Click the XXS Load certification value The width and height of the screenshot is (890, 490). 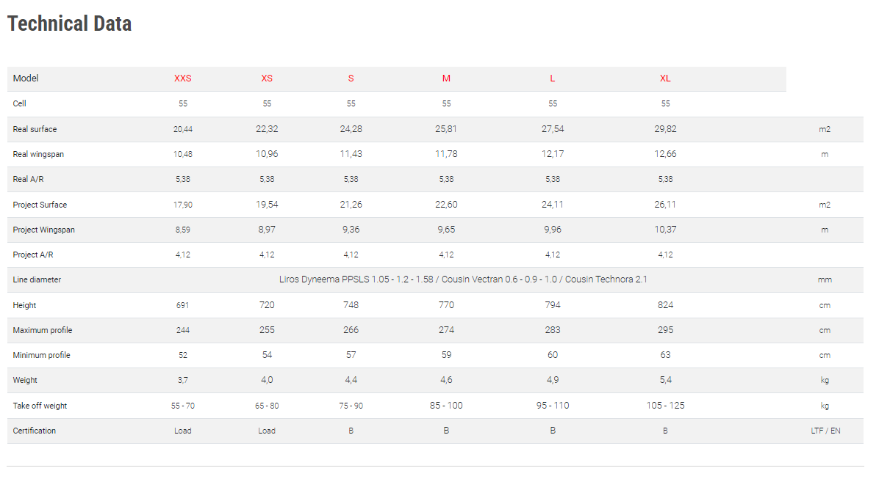tap(183, 431)
